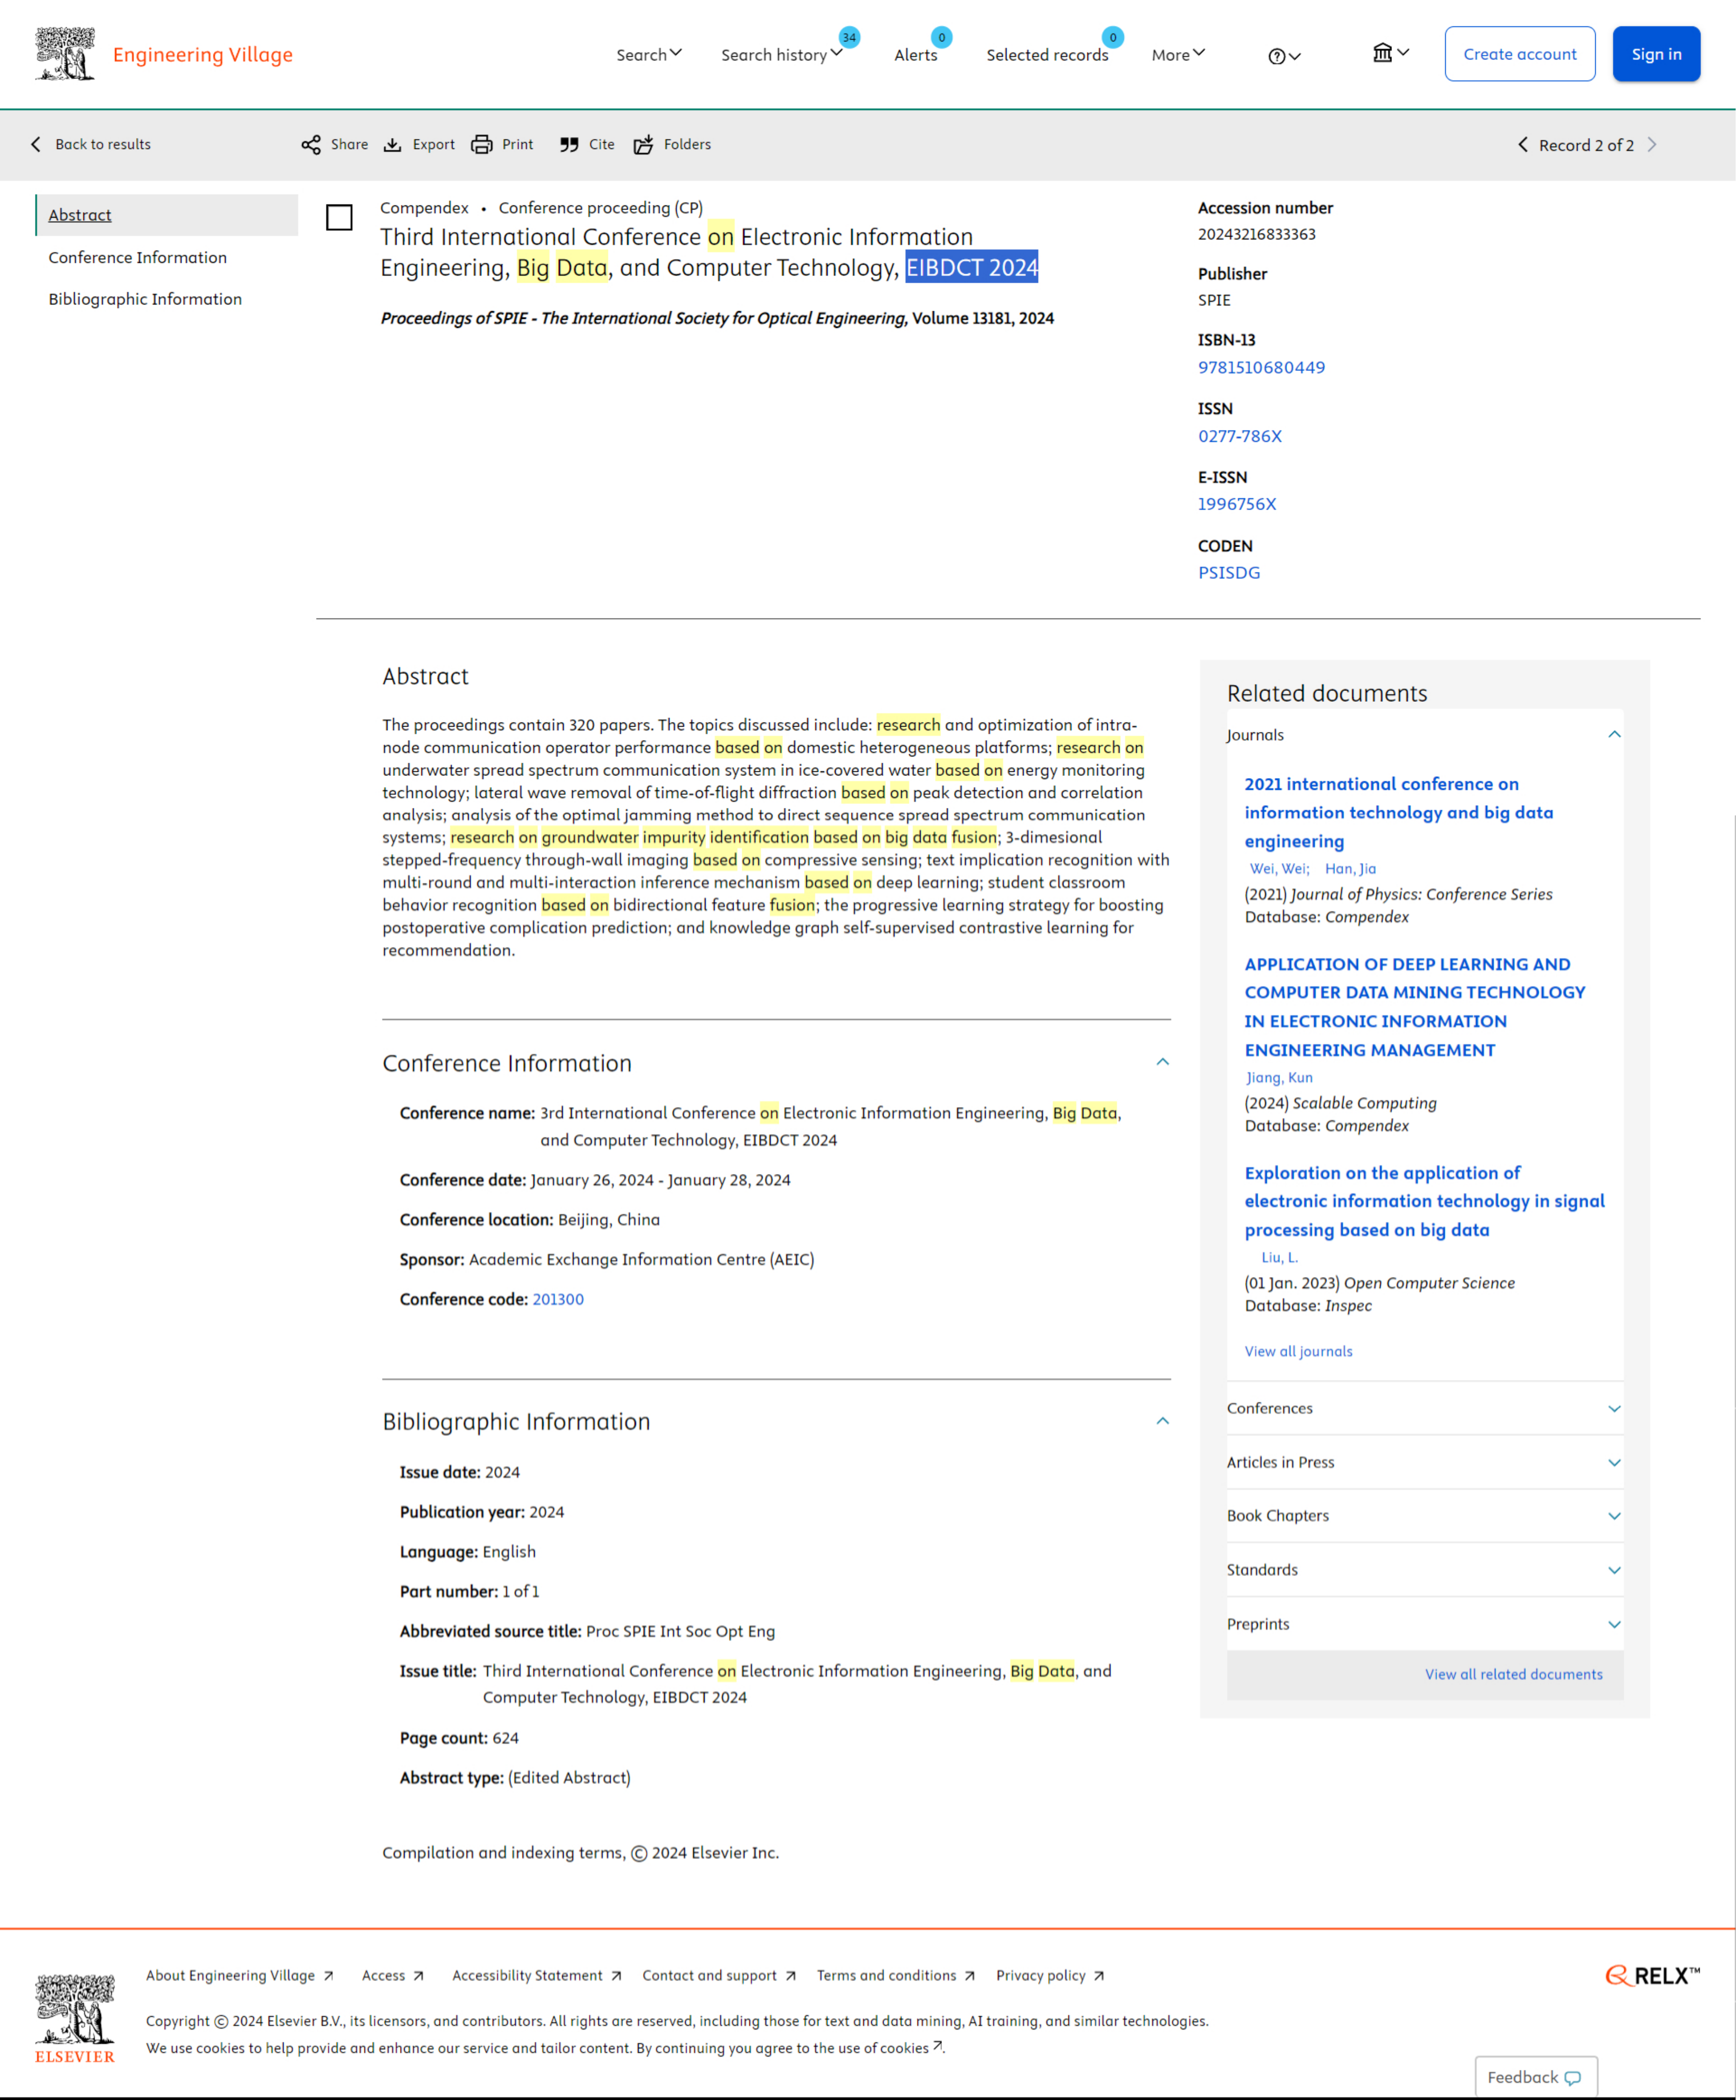Open Selected records in top menu
Screen dimensions: 1736x2100
[1048, 55]
